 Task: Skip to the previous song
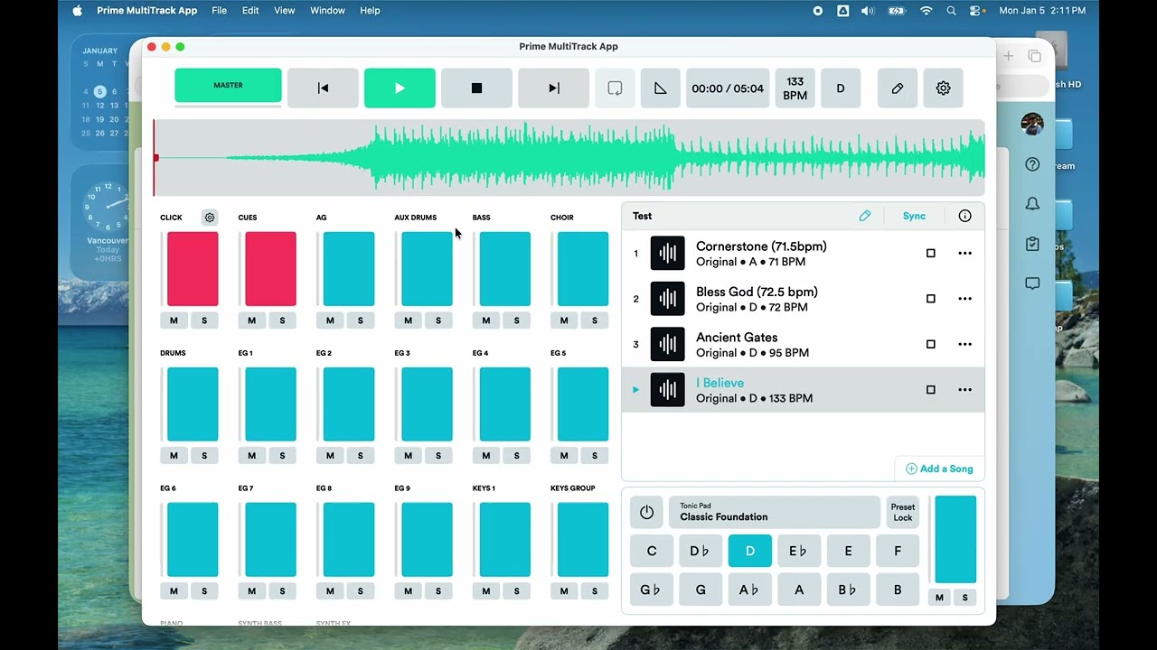(x=323, y=88)
